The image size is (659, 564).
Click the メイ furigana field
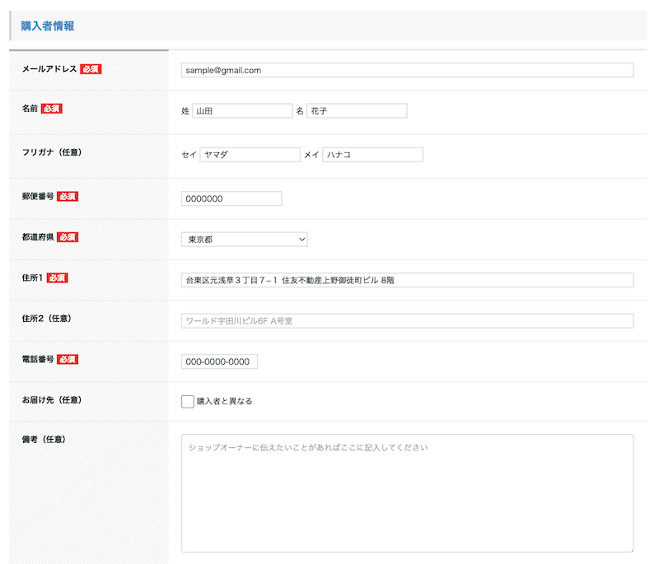(372, 155)
